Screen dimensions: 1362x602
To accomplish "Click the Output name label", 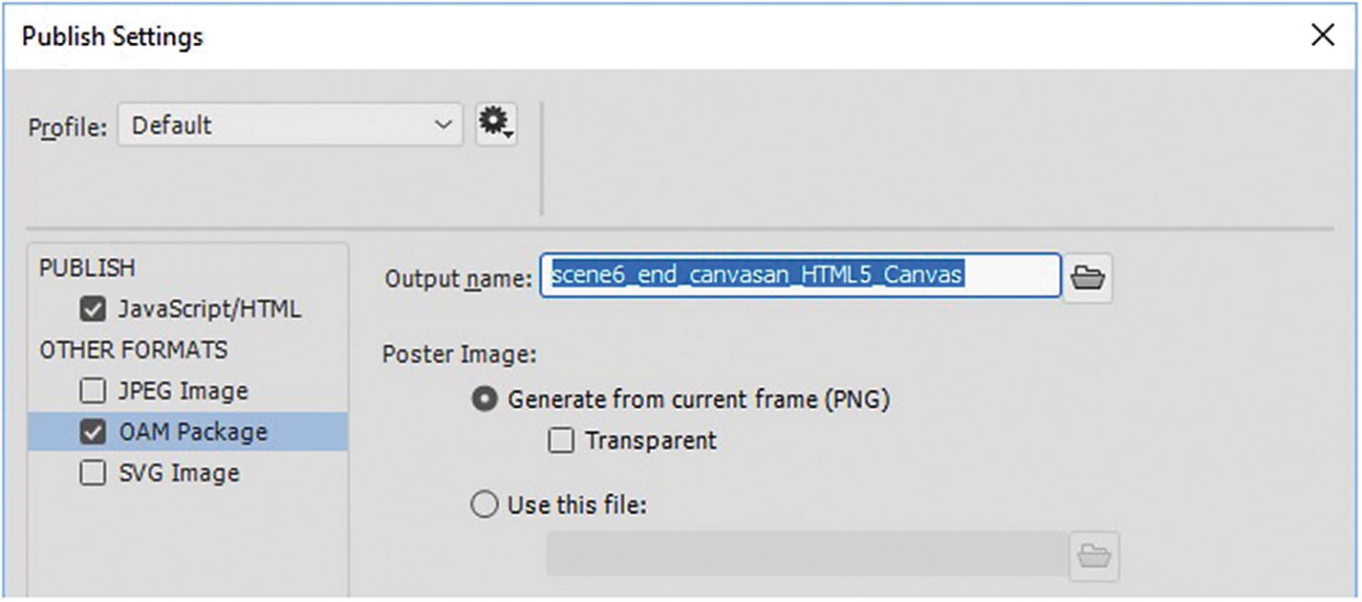I will point(457,278).
